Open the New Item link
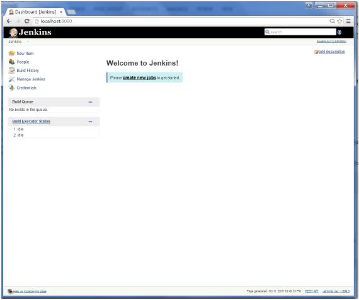This screenshot has height=300, width=359. 25,54
